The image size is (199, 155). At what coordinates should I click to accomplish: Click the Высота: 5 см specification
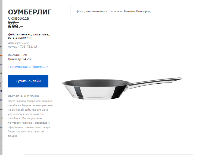coord(17,55)
